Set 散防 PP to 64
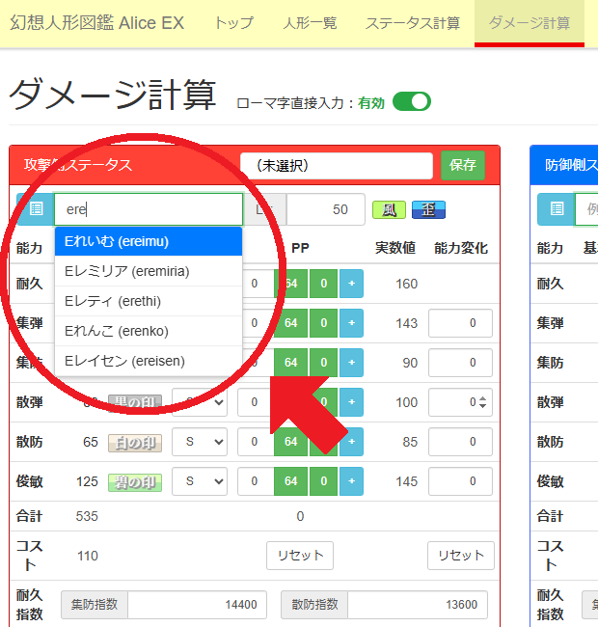Viewport: 598px width, 627px height. [291, 442]
